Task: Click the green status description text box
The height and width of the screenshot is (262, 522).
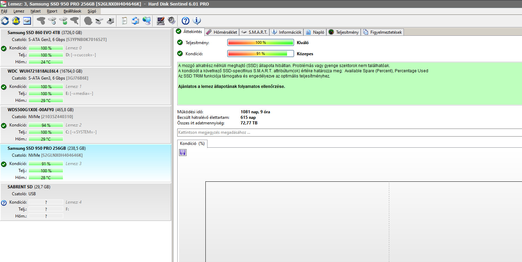Action: point(350,83)
